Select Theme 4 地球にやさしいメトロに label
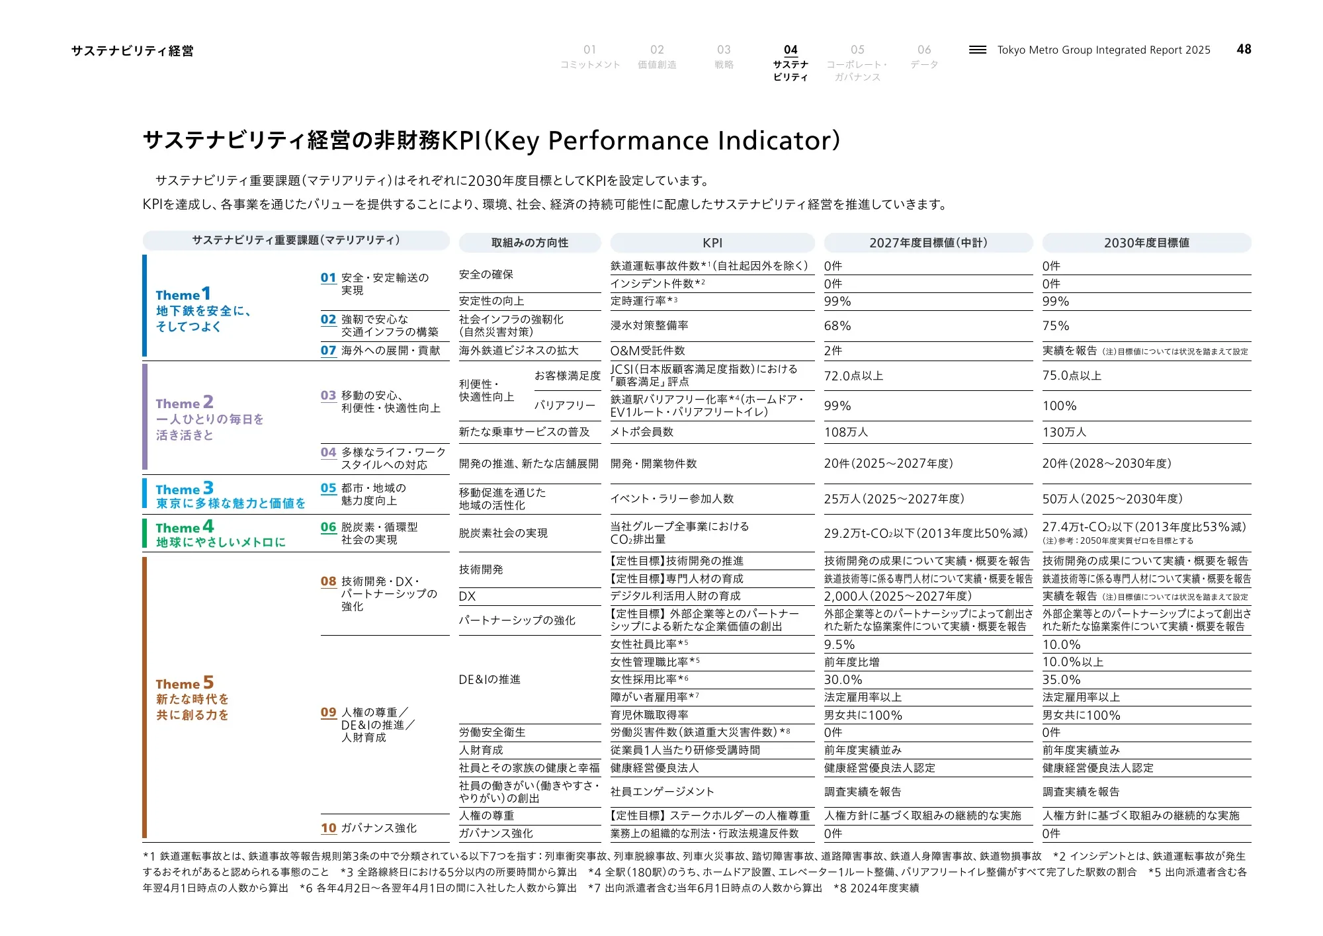The image size is (1323, 936). [220, 534]
